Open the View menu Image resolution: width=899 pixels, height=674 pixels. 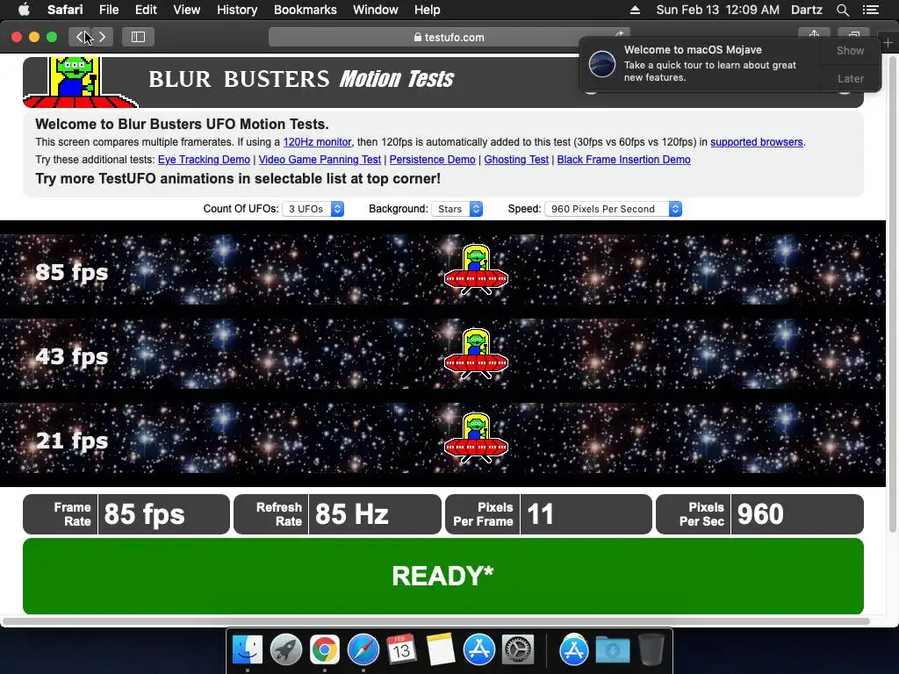coord(186,10)
